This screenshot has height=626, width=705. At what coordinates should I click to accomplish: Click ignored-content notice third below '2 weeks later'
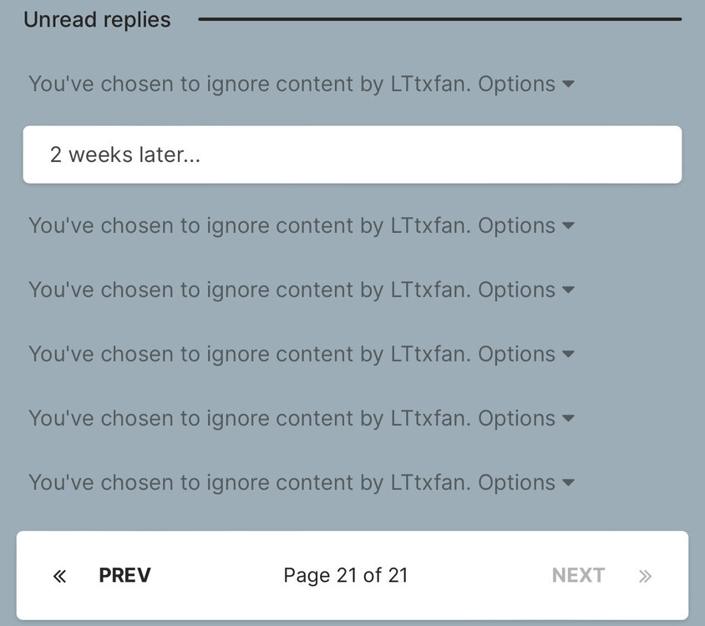tap(249, 354)
